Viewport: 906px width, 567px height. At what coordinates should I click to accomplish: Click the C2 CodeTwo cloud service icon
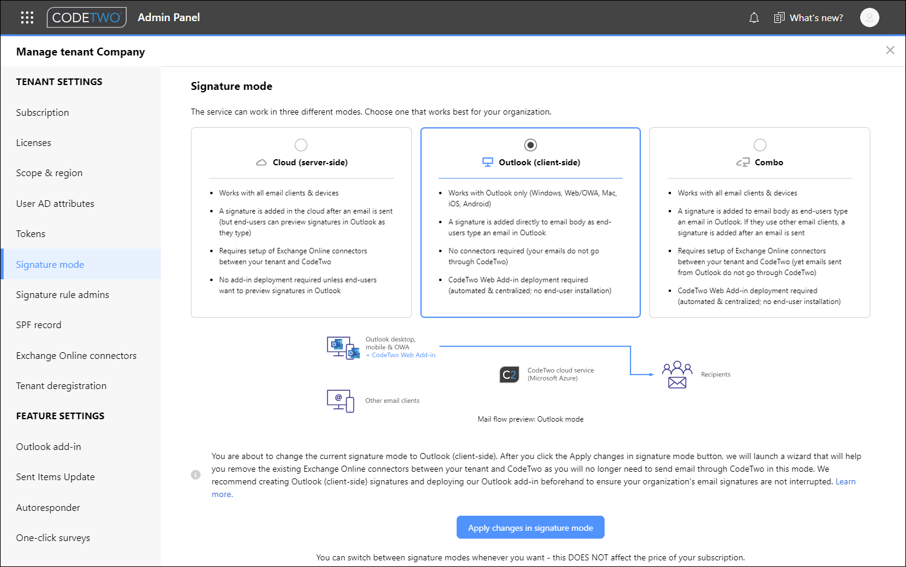[509, 375]
